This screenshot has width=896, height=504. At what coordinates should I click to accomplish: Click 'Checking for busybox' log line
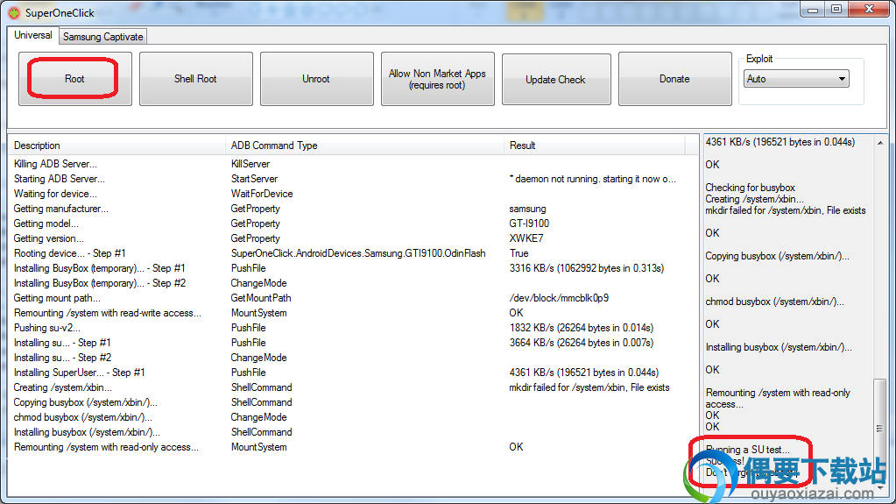click(x=751, y=187)
